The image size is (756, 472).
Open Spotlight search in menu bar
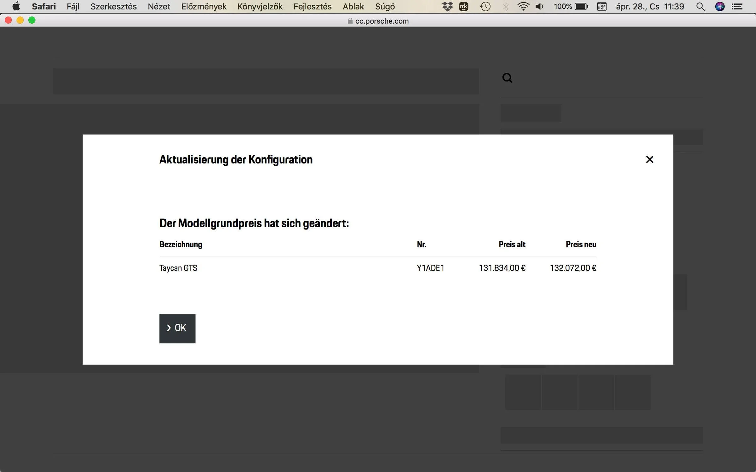(700, 7)
